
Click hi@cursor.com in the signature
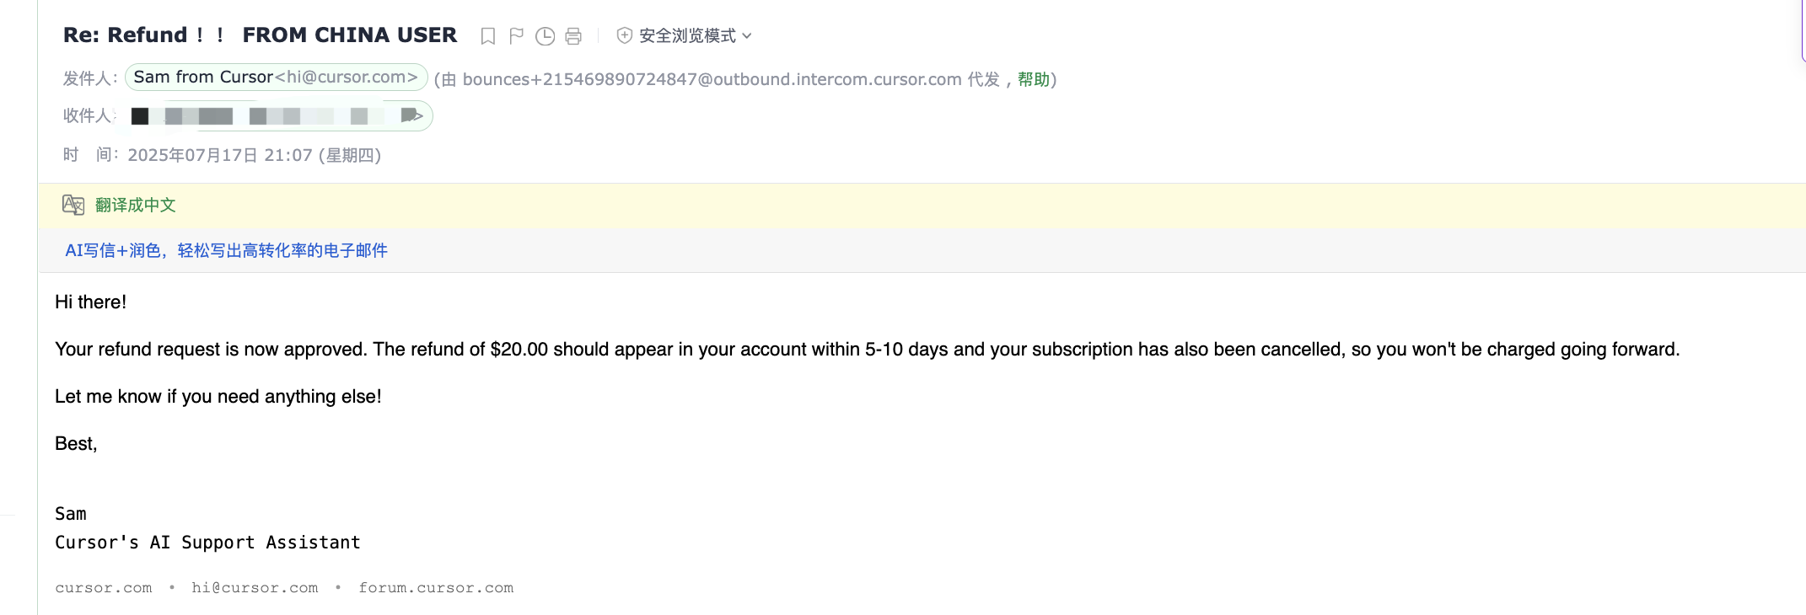pyautogui.click(x=255, y=588)
